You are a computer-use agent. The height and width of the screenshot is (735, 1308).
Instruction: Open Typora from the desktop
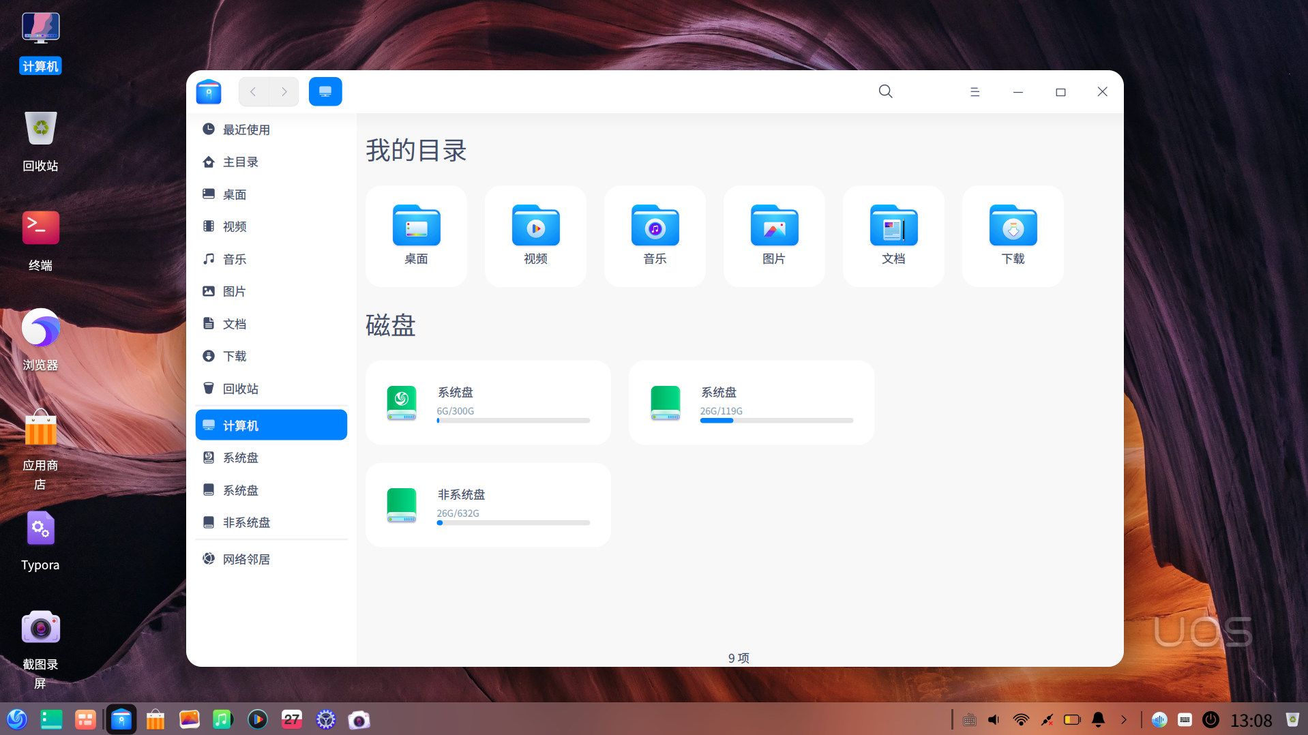(40, 528)
